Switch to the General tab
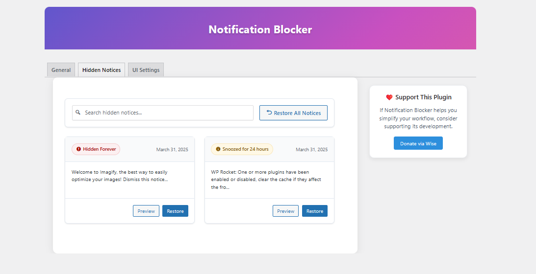Viewport: 536px width, 274px height. point(61,70)
